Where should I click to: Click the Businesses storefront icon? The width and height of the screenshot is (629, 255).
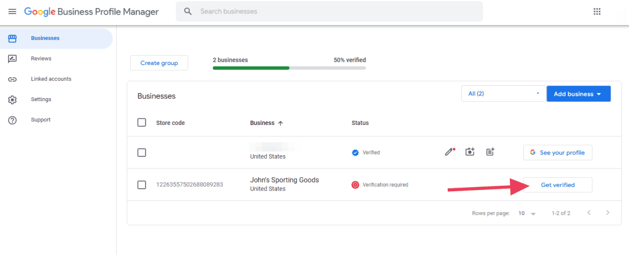coord(12,39)
